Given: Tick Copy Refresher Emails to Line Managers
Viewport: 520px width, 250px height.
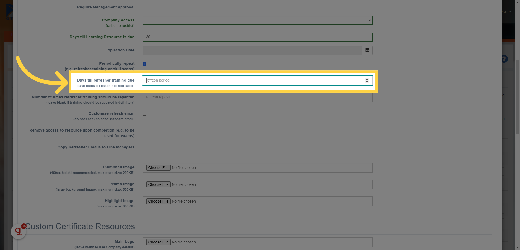Looking at the screenshot, I should tap(144, 147).
